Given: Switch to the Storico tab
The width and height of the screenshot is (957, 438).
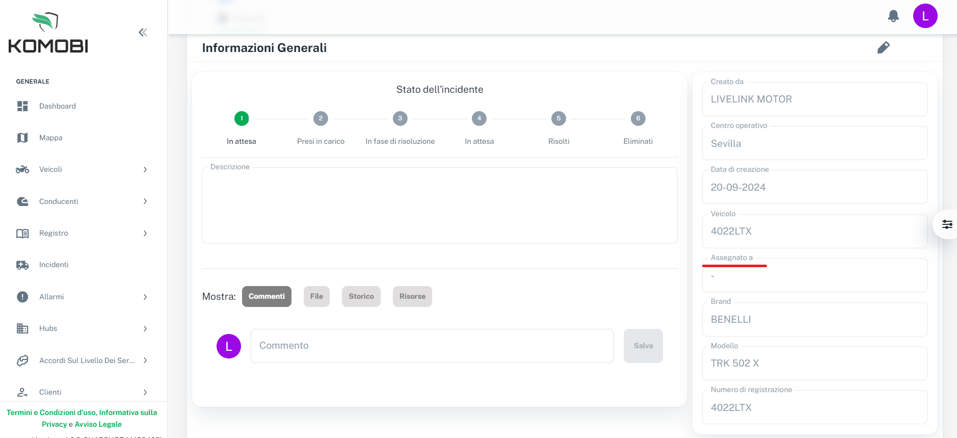Looking at the screenshot, I should [361, 296].
